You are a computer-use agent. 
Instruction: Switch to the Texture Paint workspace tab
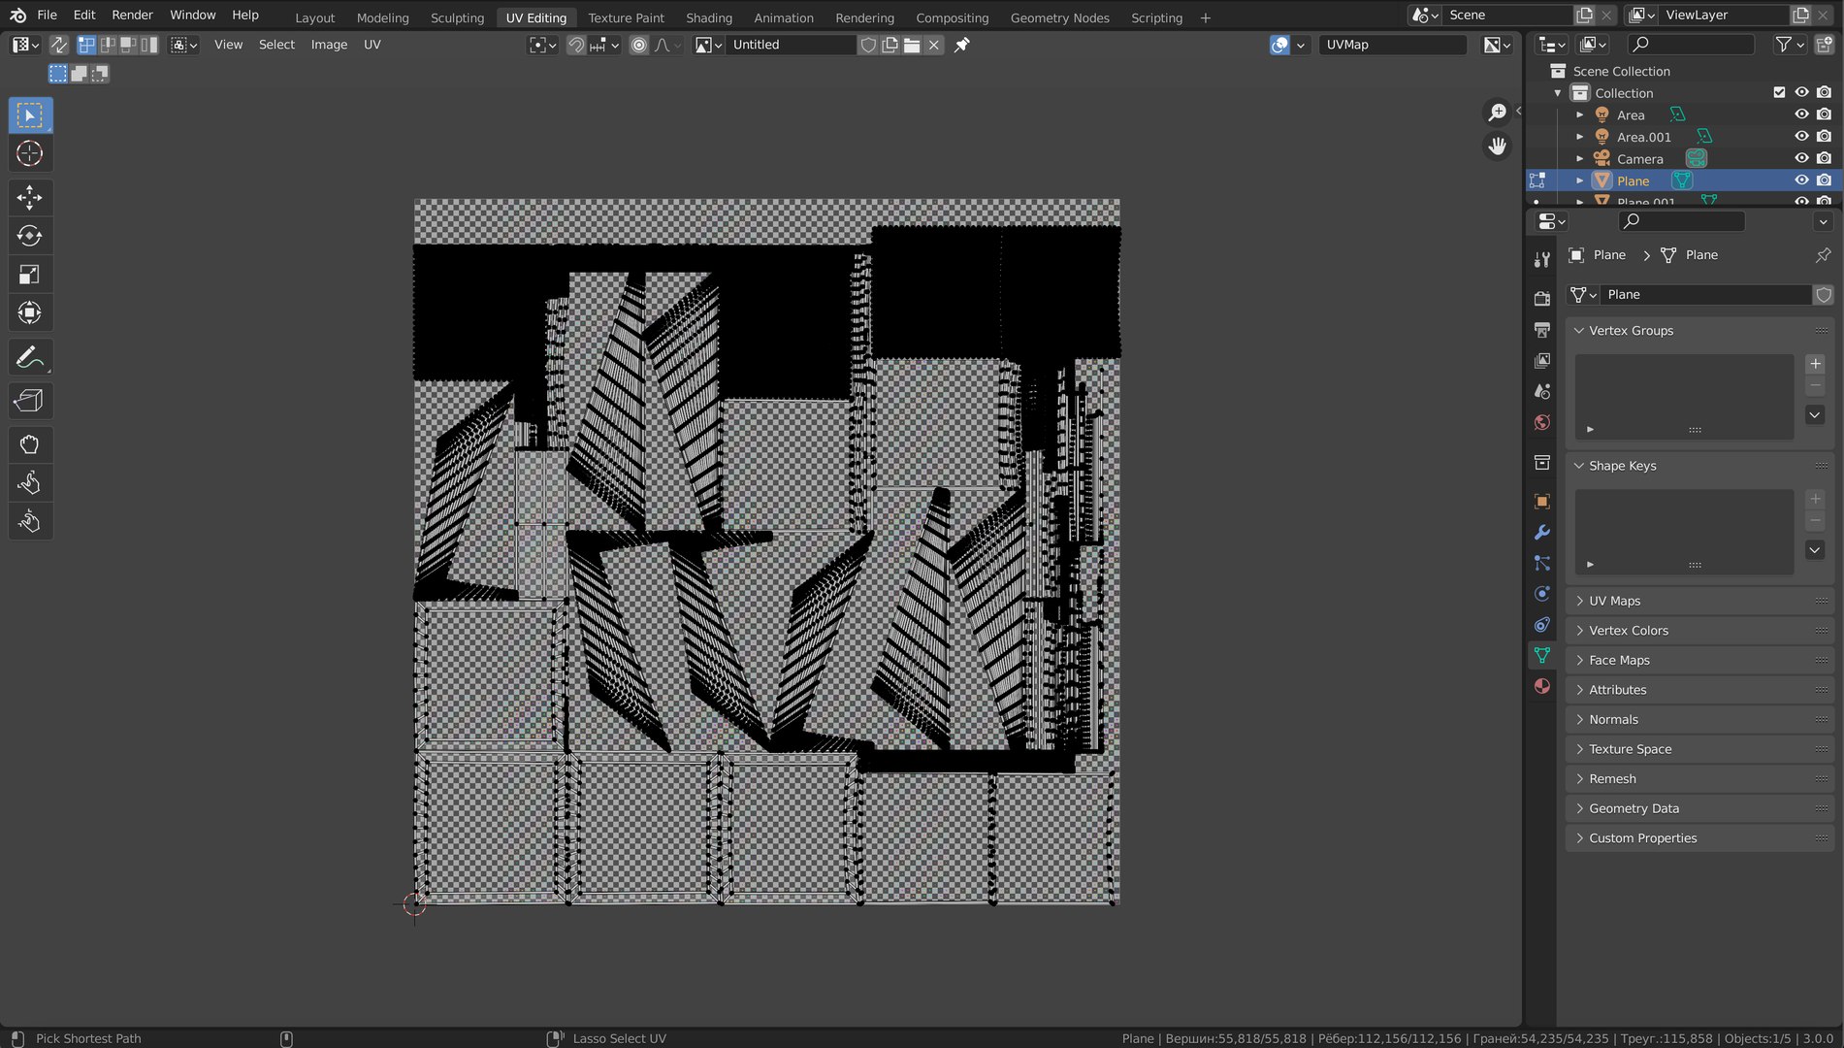point(626,17)
